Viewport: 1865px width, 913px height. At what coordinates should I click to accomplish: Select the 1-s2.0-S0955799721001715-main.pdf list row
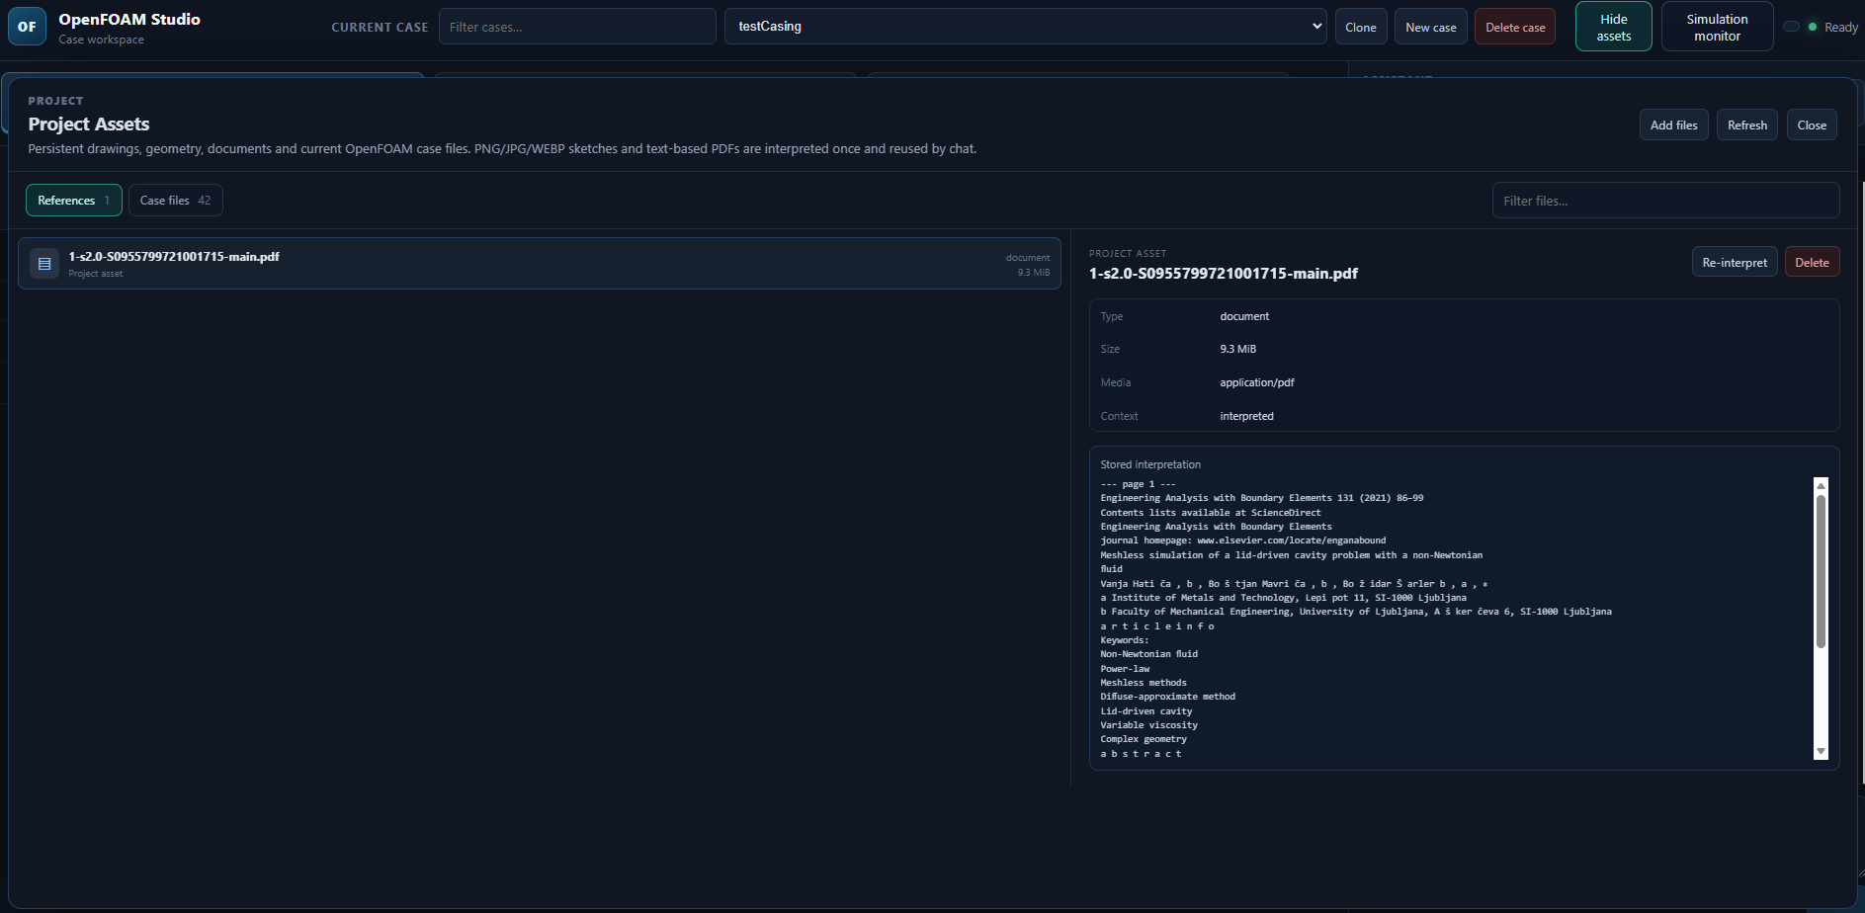point(540,264)
